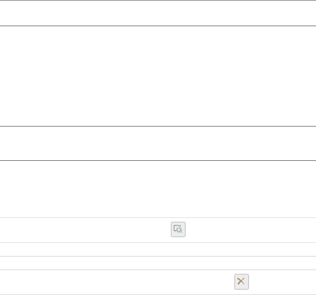This screenshot has height=295, width=316.
Task: Click the brown X icon button
Action: click(x=241, y=281)
